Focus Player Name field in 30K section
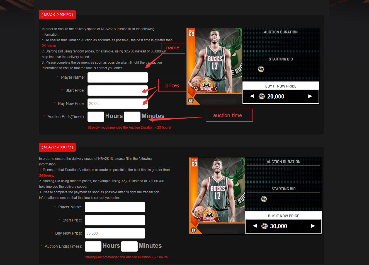 pos(115,207)
